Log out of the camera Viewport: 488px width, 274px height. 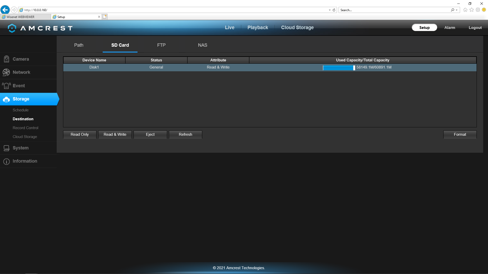tap(475, 28)
